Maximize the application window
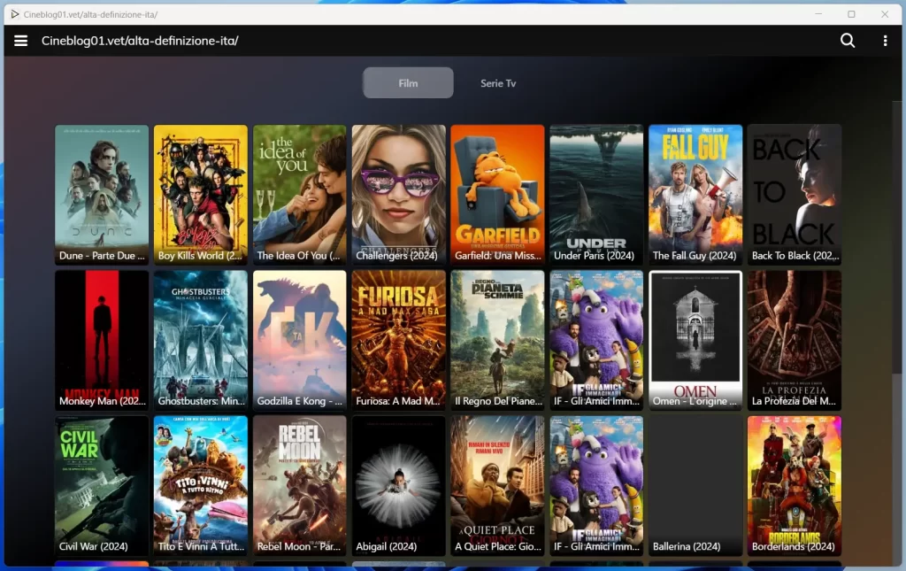Screen dimensions: 906x571 click(x=851, y=14)
